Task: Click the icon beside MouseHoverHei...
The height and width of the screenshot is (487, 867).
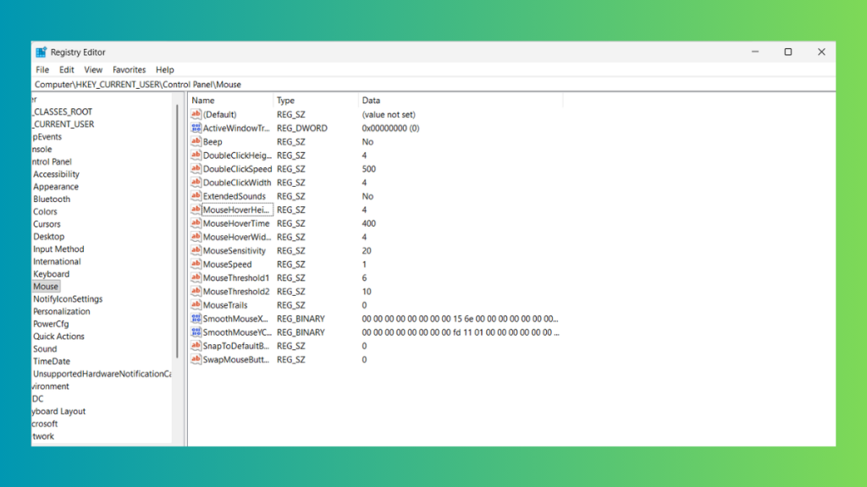Action: pos(196,210)
